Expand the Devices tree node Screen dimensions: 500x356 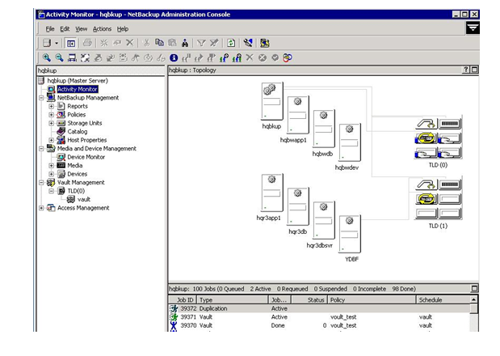(x=51, y=174)
